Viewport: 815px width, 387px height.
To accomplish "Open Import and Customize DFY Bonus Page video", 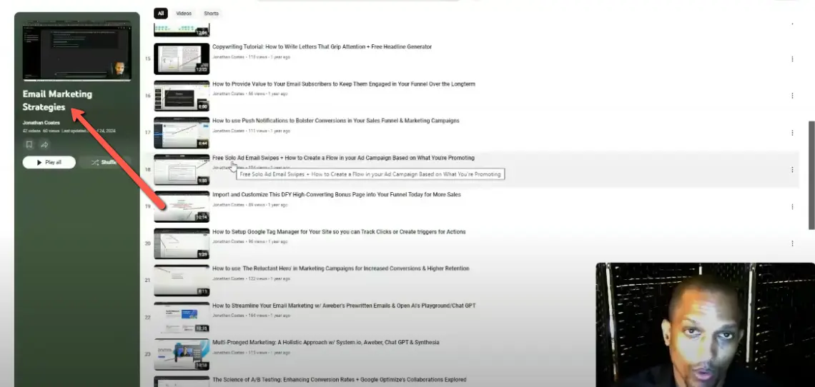I will click(x=337, y=195).
